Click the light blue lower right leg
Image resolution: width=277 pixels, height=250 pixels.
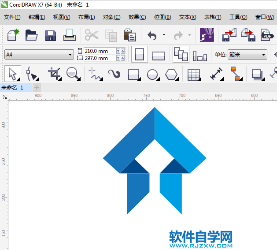[x=171, y=191]
